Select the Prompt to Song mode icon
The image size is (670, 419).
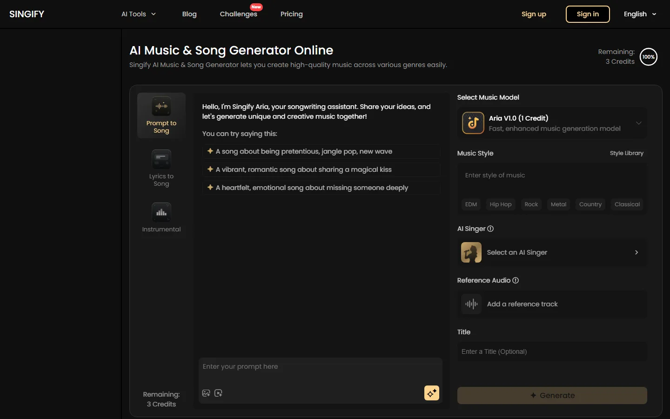(x=161, y=107)
